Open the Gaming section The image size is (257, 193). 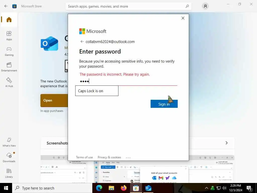9,51
